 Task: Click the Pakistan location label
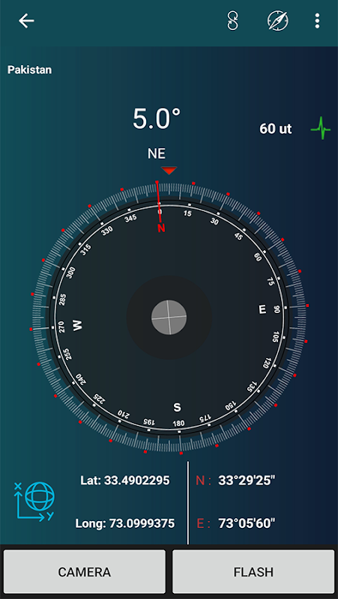point(30,70)
